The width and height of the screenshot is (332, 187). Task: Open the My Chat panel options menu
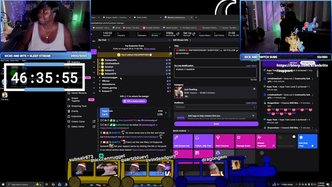169,40
